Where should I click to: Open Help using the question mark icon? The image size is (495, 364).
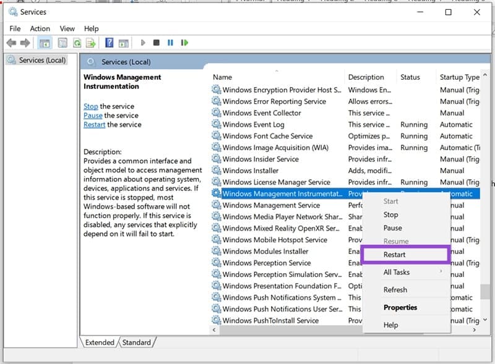click(110, 42)
